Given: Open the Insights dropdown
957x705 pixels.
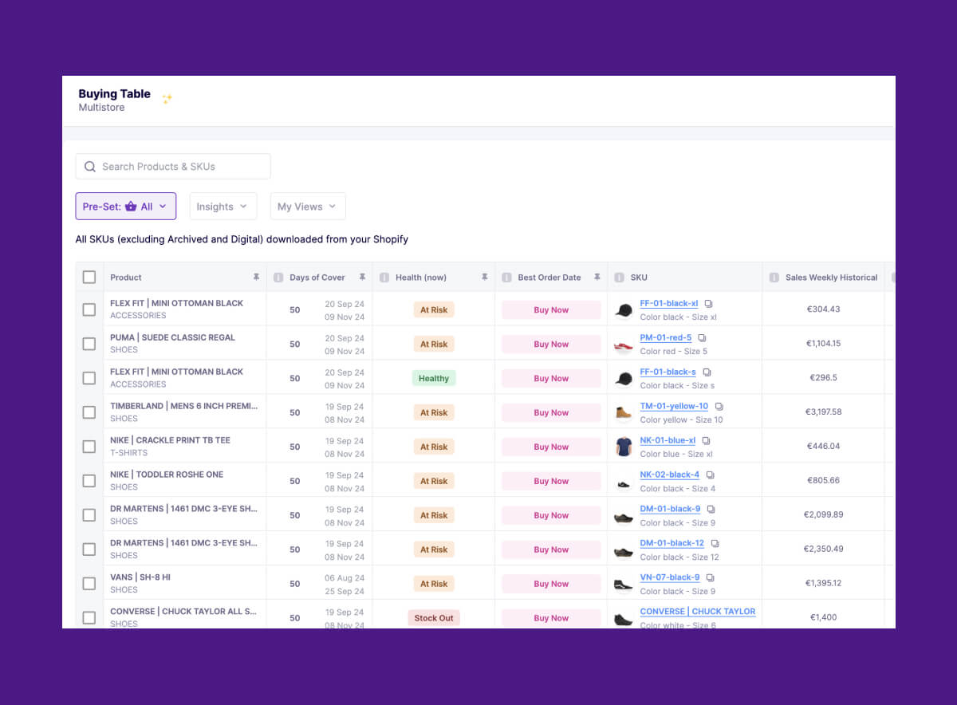Looking at the screenshot, I should tap(223, 207).
